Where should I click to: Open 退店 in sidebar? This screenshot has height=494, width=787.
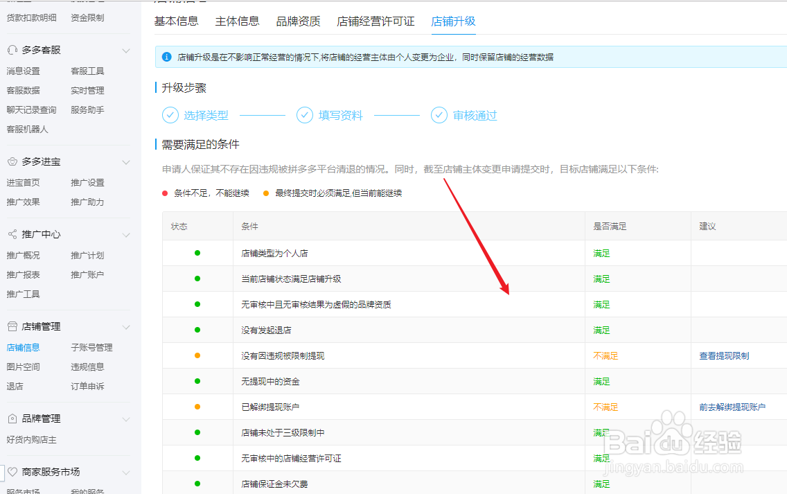tap(15, 387)
